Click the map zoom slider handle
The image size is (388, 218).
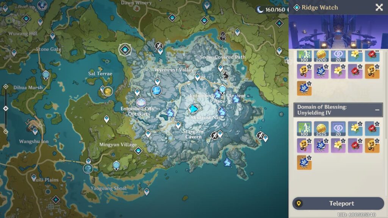6,108
